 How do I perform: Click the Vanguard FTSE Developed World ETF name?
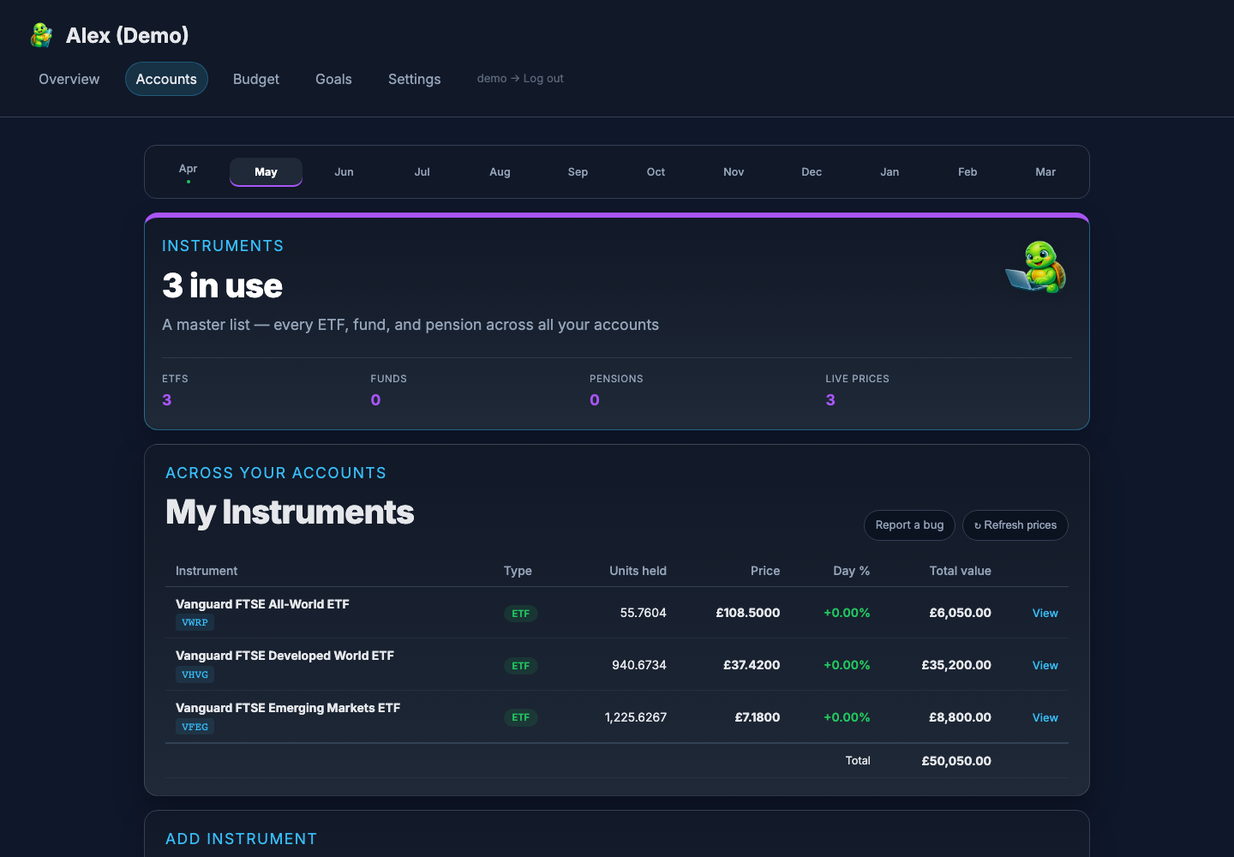click(x=285, y=656)
